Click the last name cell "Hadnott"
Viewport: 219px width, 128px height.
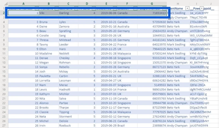coord(68,89)
